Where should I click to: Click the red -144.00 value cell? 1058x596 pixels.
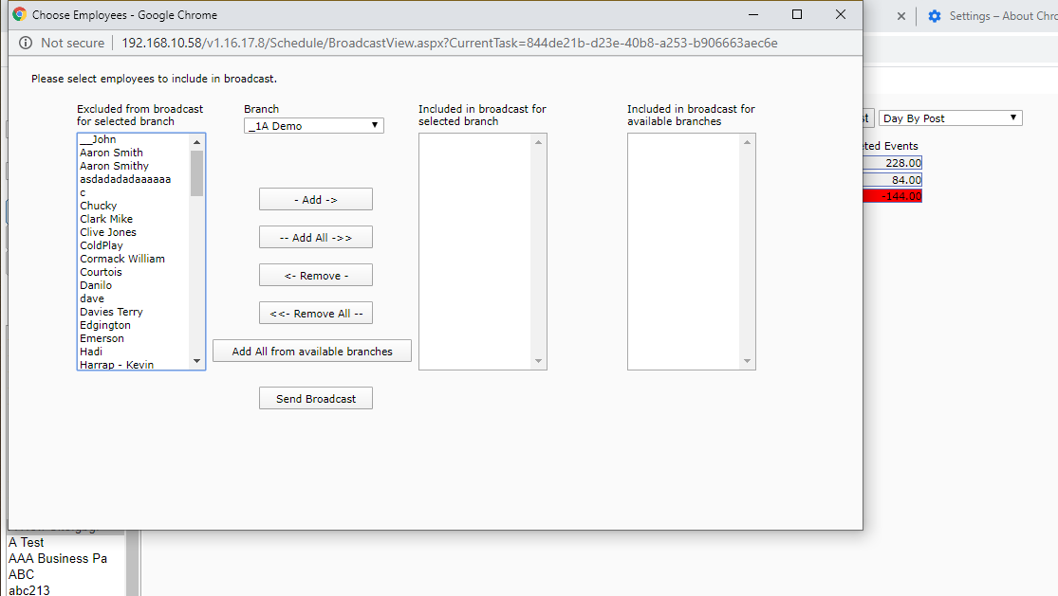coord(892,196)
